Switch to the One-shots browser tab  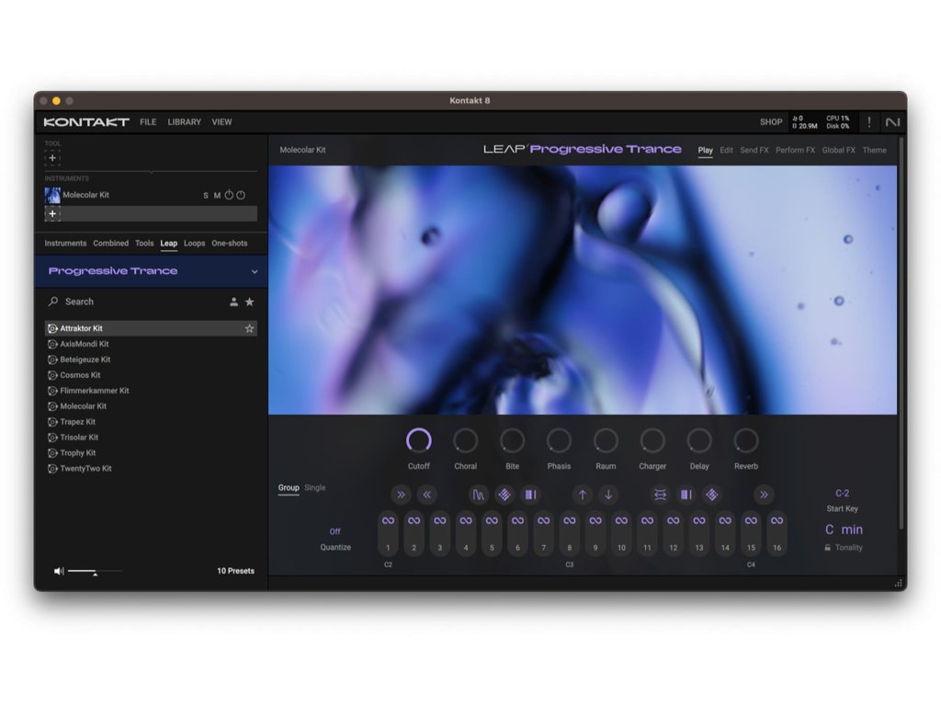pos(229,243)
